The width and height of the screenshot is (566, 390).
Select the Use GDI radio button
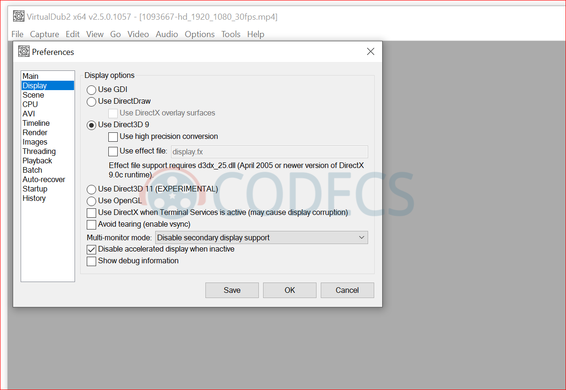click(x=91, y=90)
